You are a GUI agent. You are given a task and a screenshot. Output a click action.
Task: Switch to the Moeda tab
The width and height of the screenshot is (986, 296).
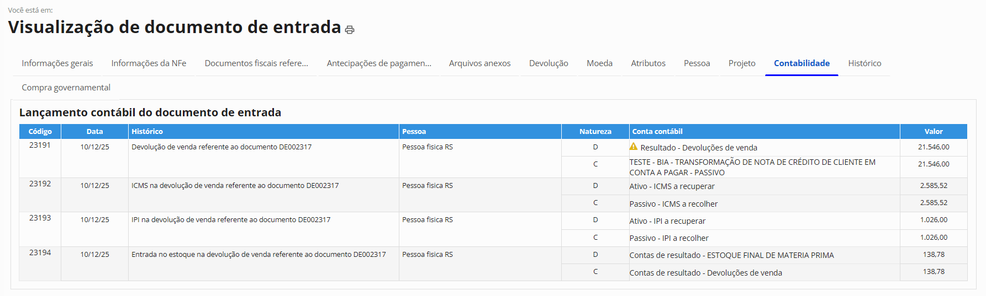coord(599,63)
